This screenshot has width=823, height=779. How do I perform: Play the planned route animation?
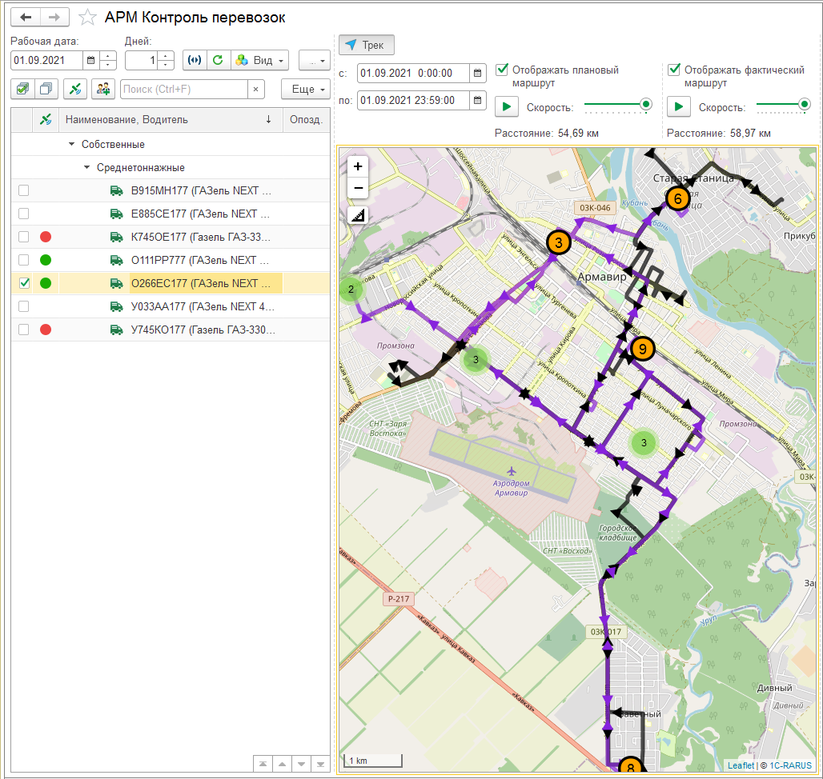(506, 106)
